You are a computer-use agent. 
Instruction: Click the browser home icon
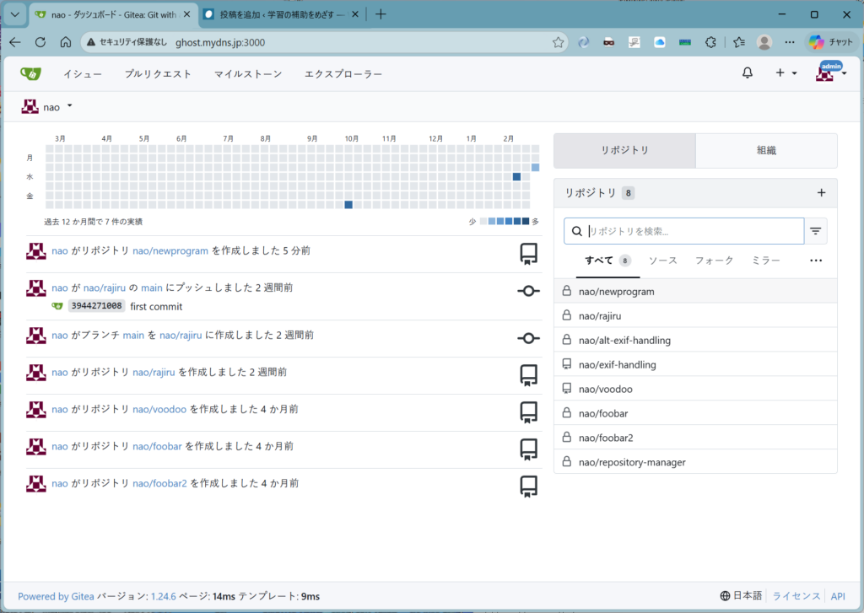point(65,42)
